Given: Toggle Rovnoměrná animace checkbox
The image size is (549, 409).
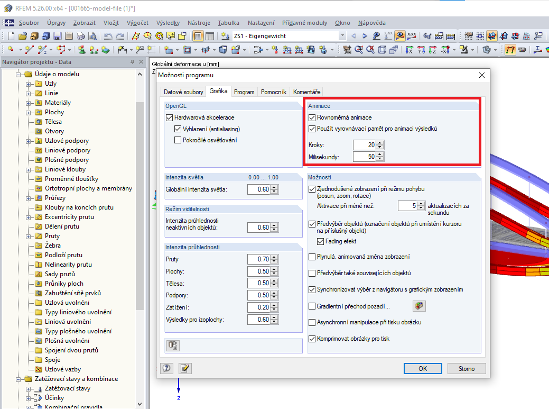Looking at the screenshot, I should (x=312, y=117).
